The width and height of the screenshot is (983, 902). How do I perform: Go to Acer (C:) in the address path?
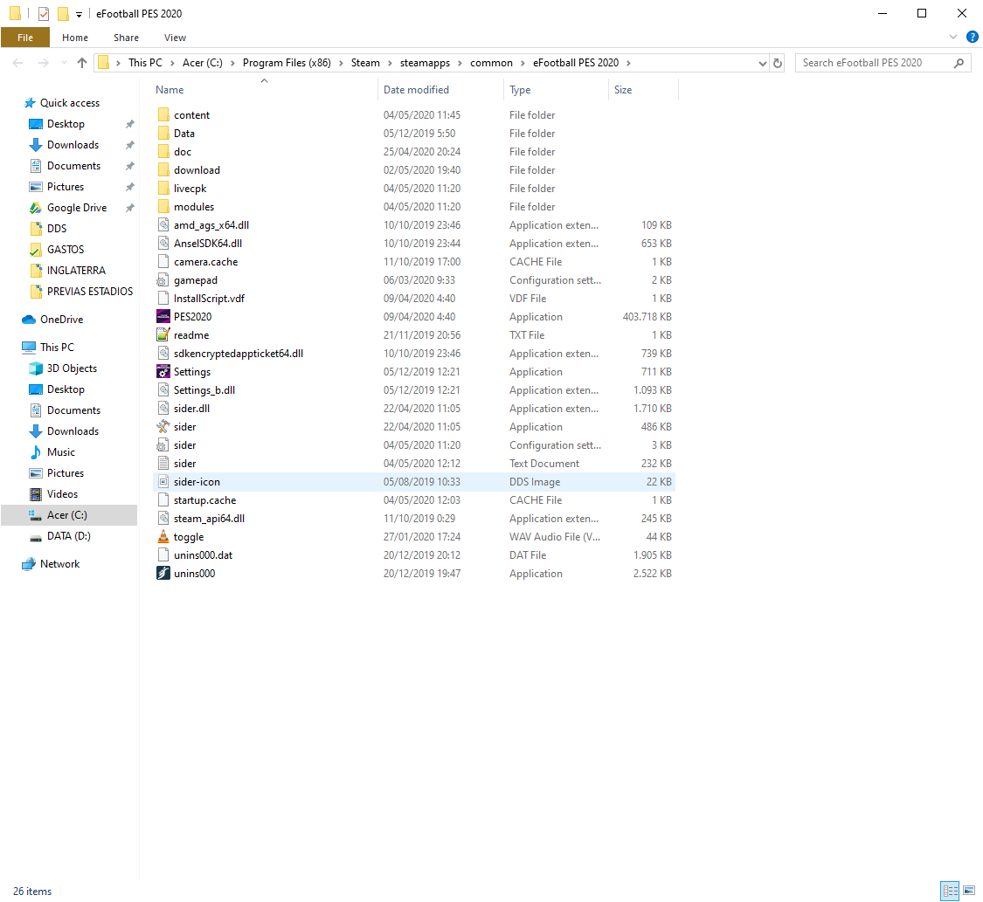pyautogui.click(x=203, y=63)
